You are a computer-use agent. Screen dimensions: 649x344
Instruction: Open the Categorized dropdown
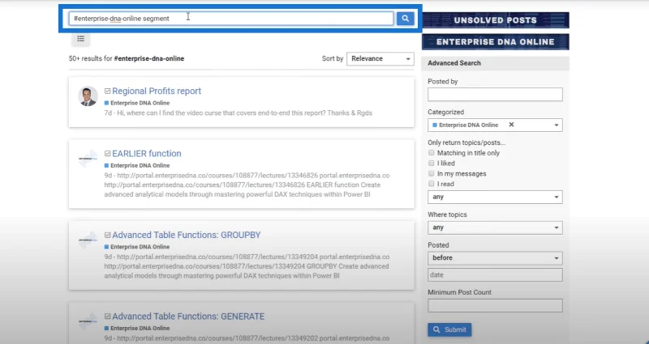pos(495,125)
